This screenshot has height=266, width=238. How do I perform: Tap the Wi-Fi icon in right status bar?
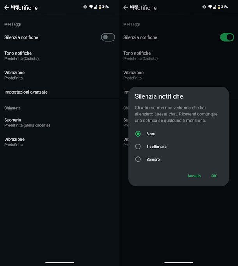(x=210, y=7)
